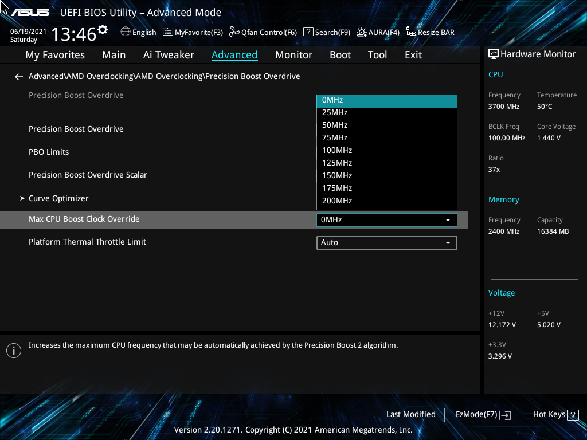This screenshot has width=587, height=440.
Task: Click Last Modified button
Action: point(410,415)
